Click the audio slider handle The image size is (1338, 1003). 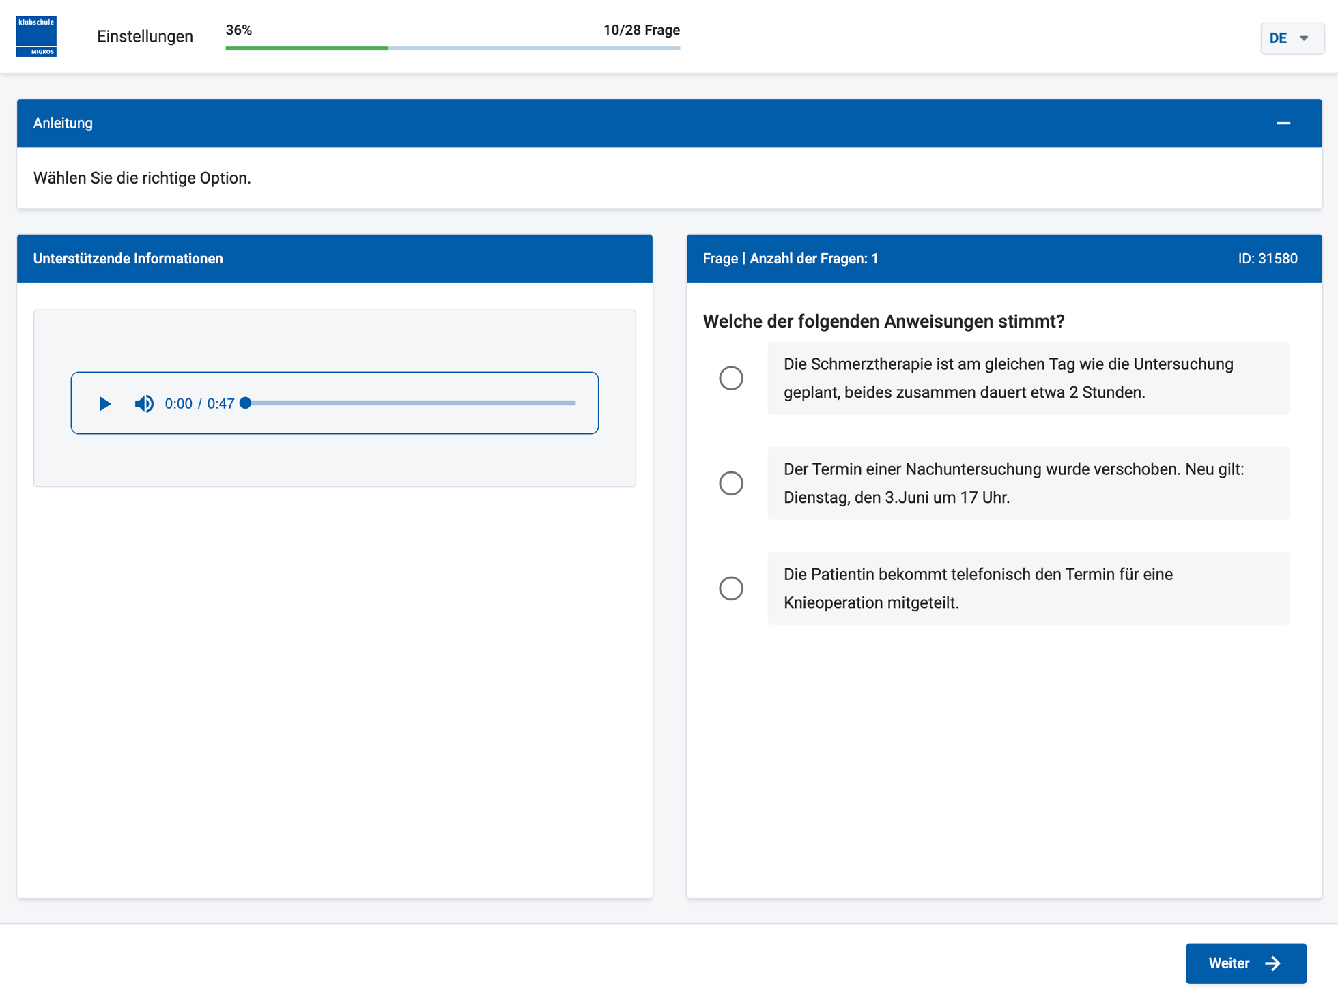click(246, 403)
